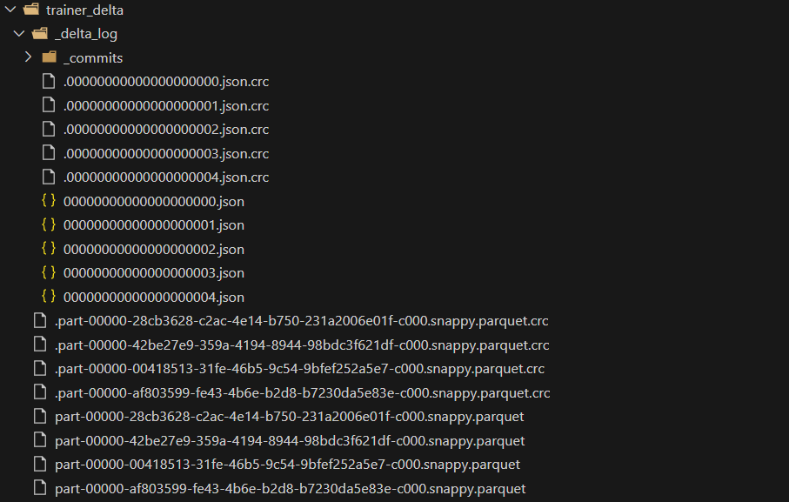Click JSON braces icon of 00000000000000000002.json
Screen dimensions: 789x502
click(49, 248)
